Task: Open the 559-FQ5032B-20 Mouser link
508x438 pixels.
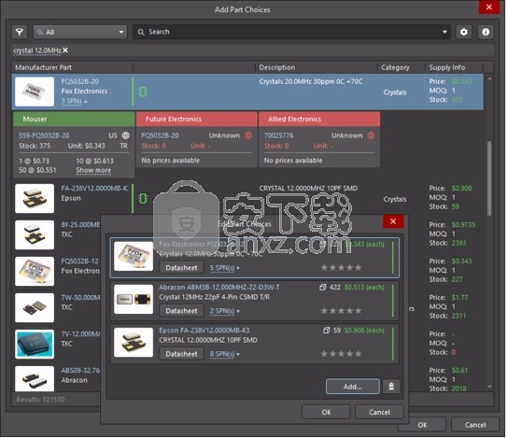Action: tap(44, 135)
